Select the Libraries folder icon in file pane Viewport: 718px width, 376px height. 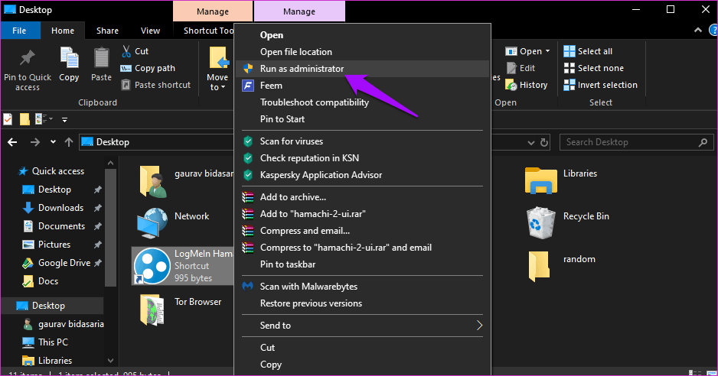coord(540,180)
